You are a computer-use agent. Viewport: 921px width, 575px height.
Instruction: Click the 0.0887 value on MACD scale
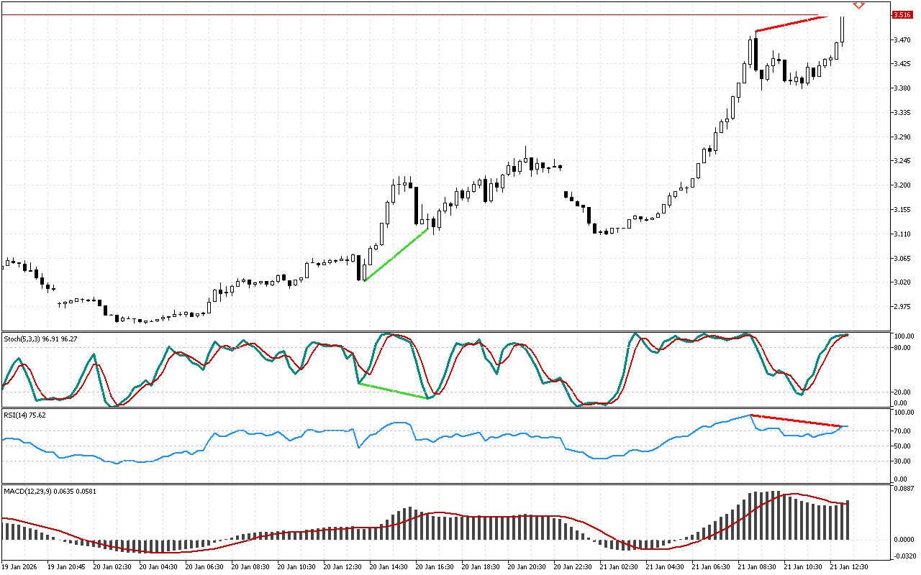[904, 489]
